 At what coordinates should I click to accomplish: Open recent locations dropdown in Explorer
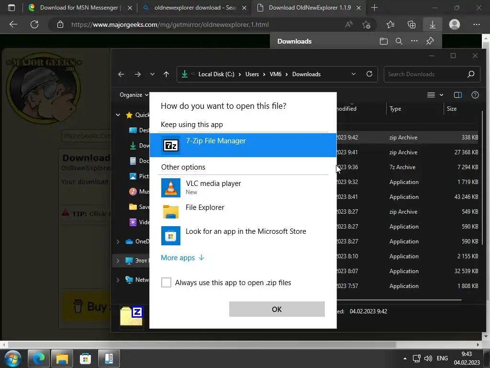click(152, 74)
